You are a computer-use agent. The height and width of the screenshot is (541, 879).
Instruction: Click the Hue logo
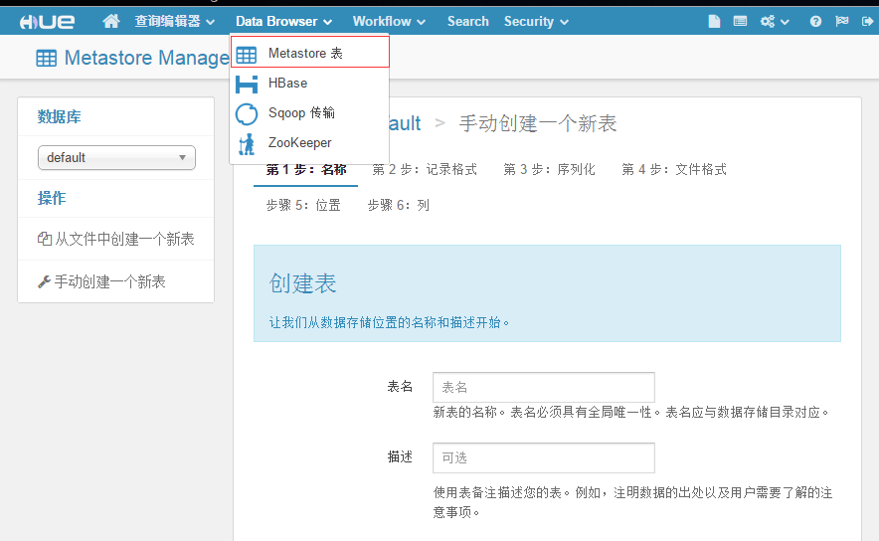[x=47, y=22]
